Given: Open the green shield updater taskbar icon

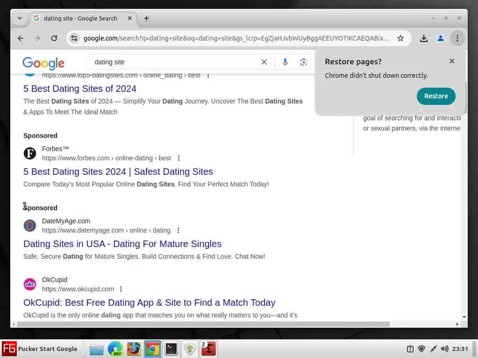Looking at the screenshot, I should tap(190, 349).
